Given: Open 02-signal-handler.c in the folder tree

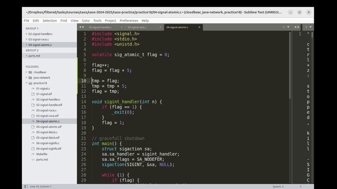Looking at the screenshot, I should click(48, 99).
